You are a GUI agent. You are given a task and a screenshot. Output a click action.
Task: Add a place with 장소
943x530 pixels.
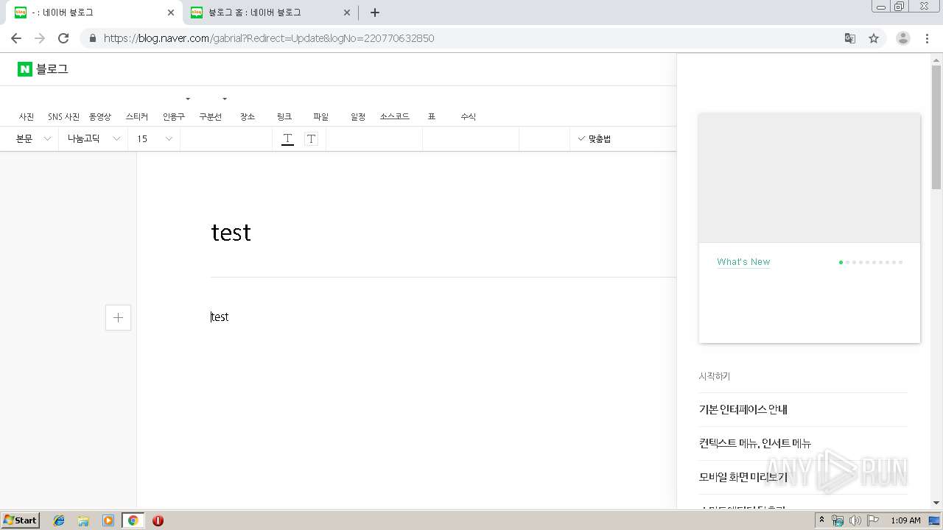click(248, 117)
